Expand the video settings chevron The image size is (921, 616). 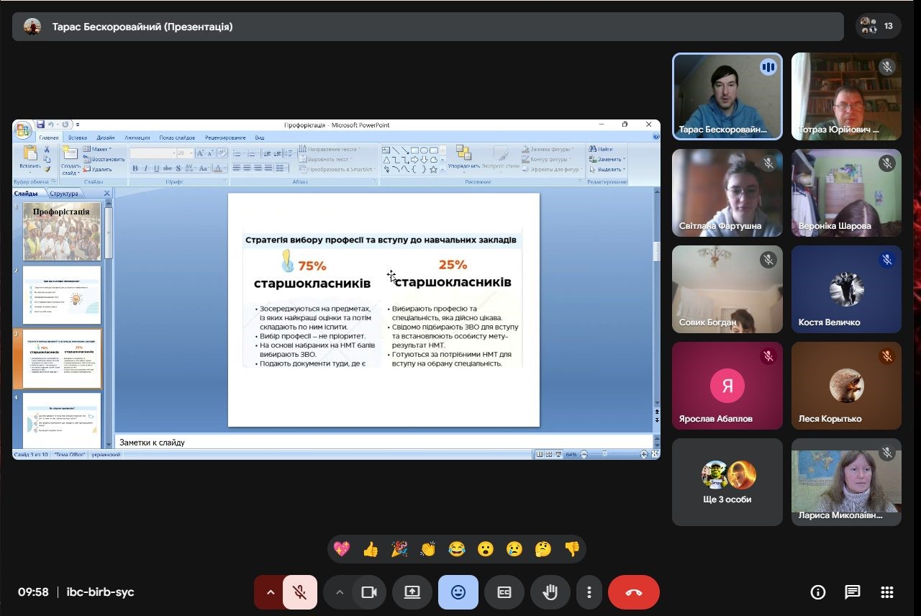pyautogui.click(x=340, y=592)
